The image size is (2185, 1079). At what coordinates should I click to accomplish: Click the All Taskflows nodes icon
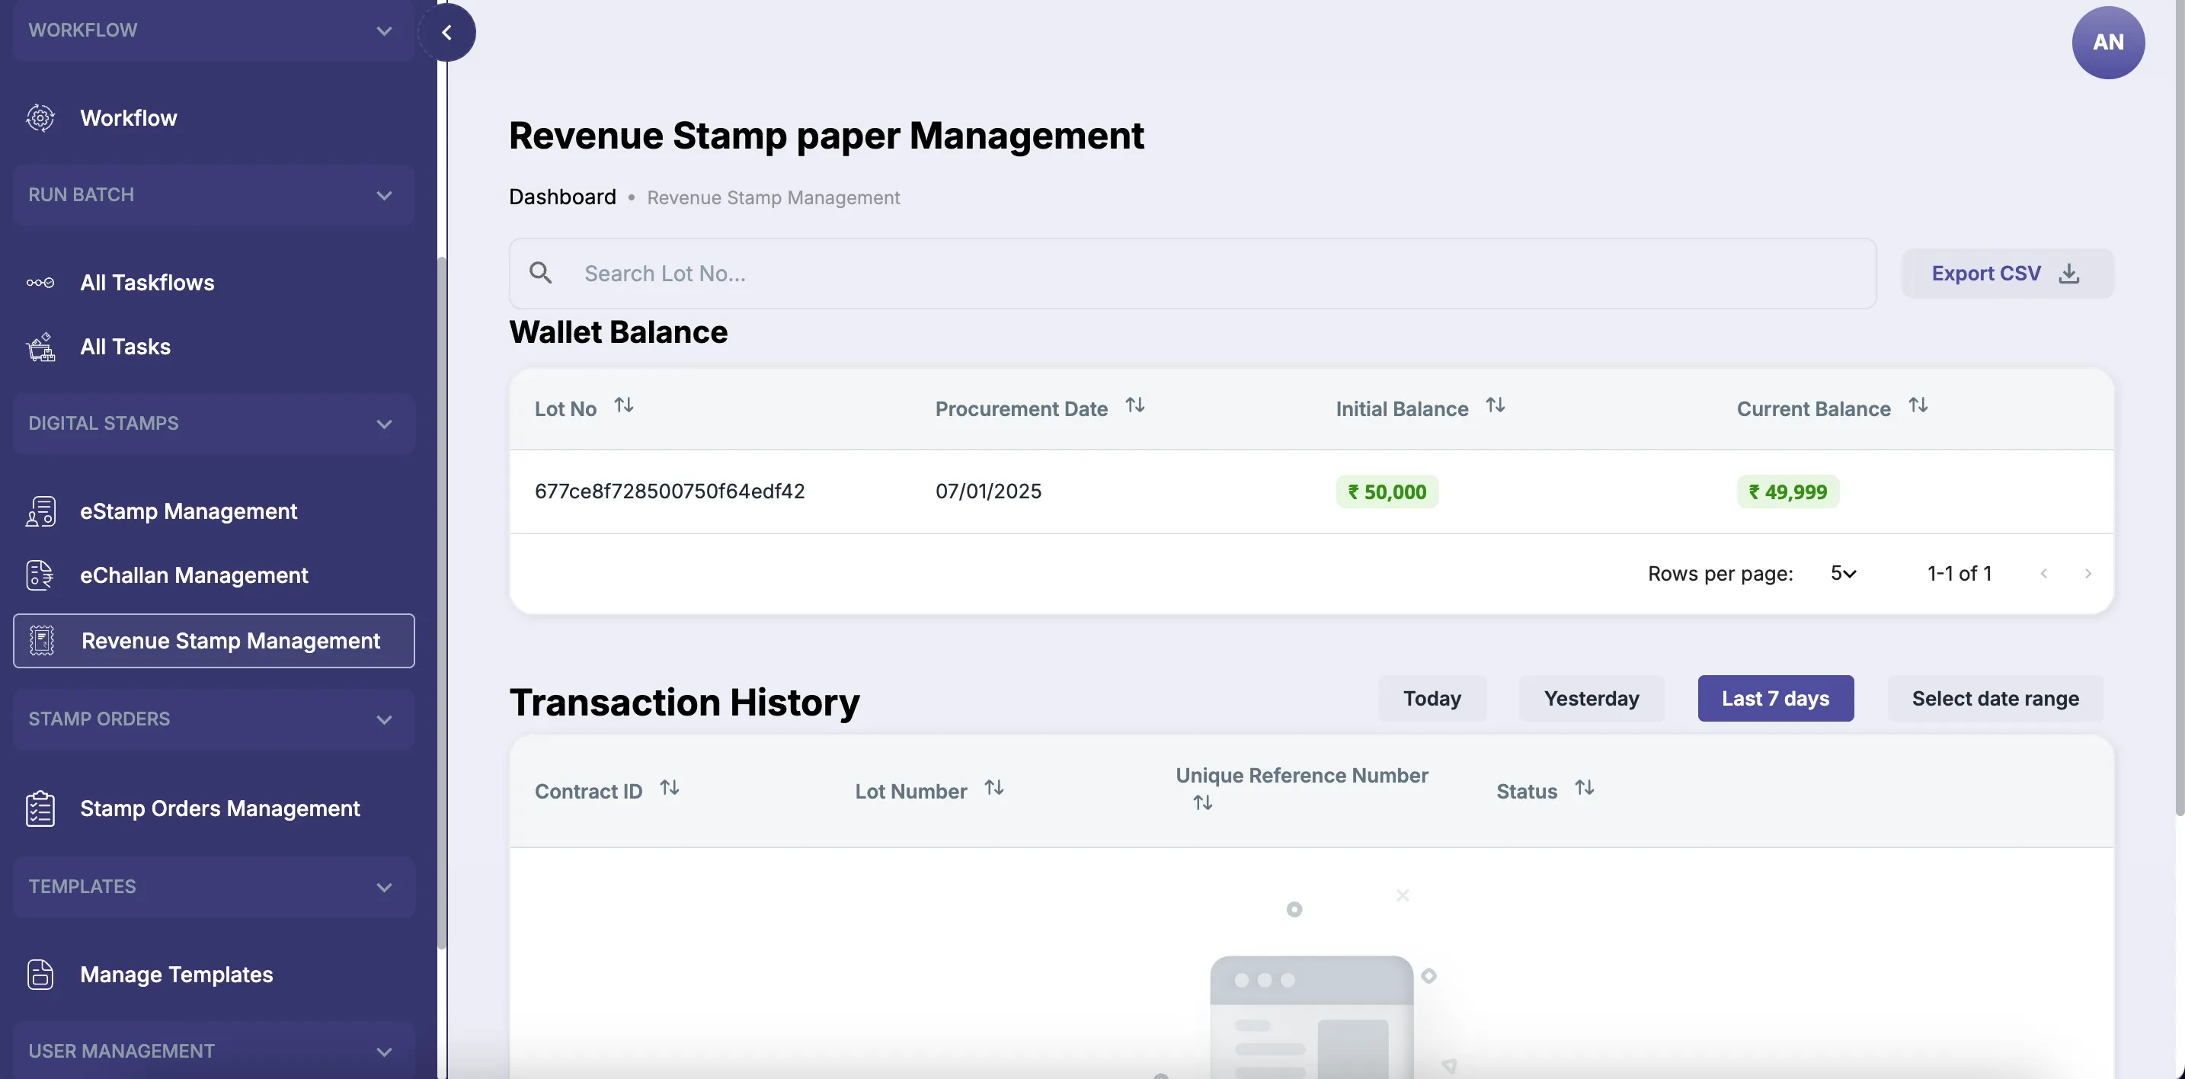tap(40, 283)
